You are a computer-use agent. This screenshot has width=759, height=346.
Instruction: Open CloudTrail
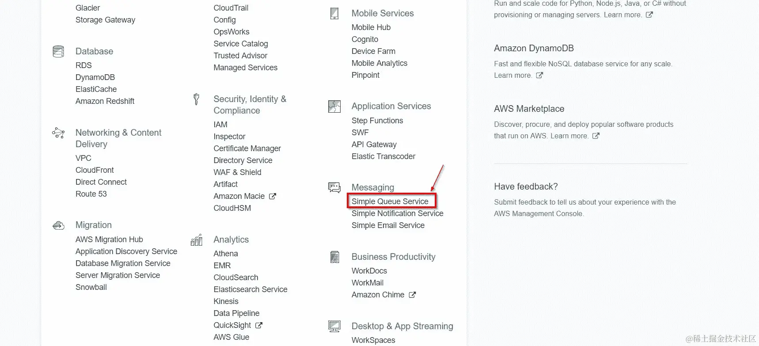click(231, 8)
